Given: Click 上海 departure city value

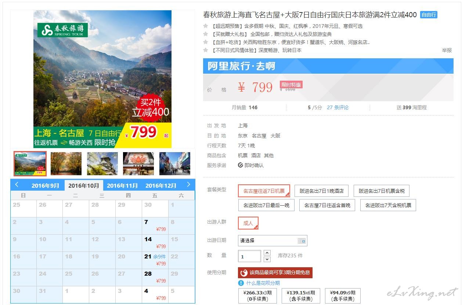Looking at the screenshot, I should (x=243, y=125).
